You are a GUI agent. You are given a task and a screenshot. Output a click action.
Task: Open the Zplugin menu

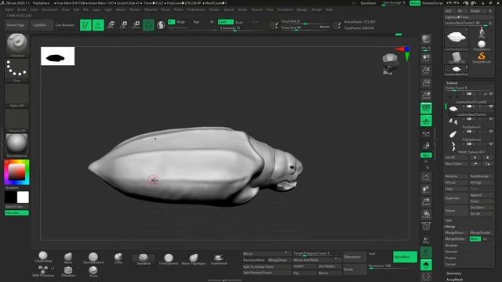coord(302,9)
